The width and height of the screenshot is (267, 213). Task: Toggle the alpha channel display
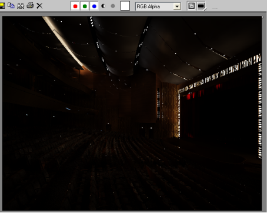[104, 6]
